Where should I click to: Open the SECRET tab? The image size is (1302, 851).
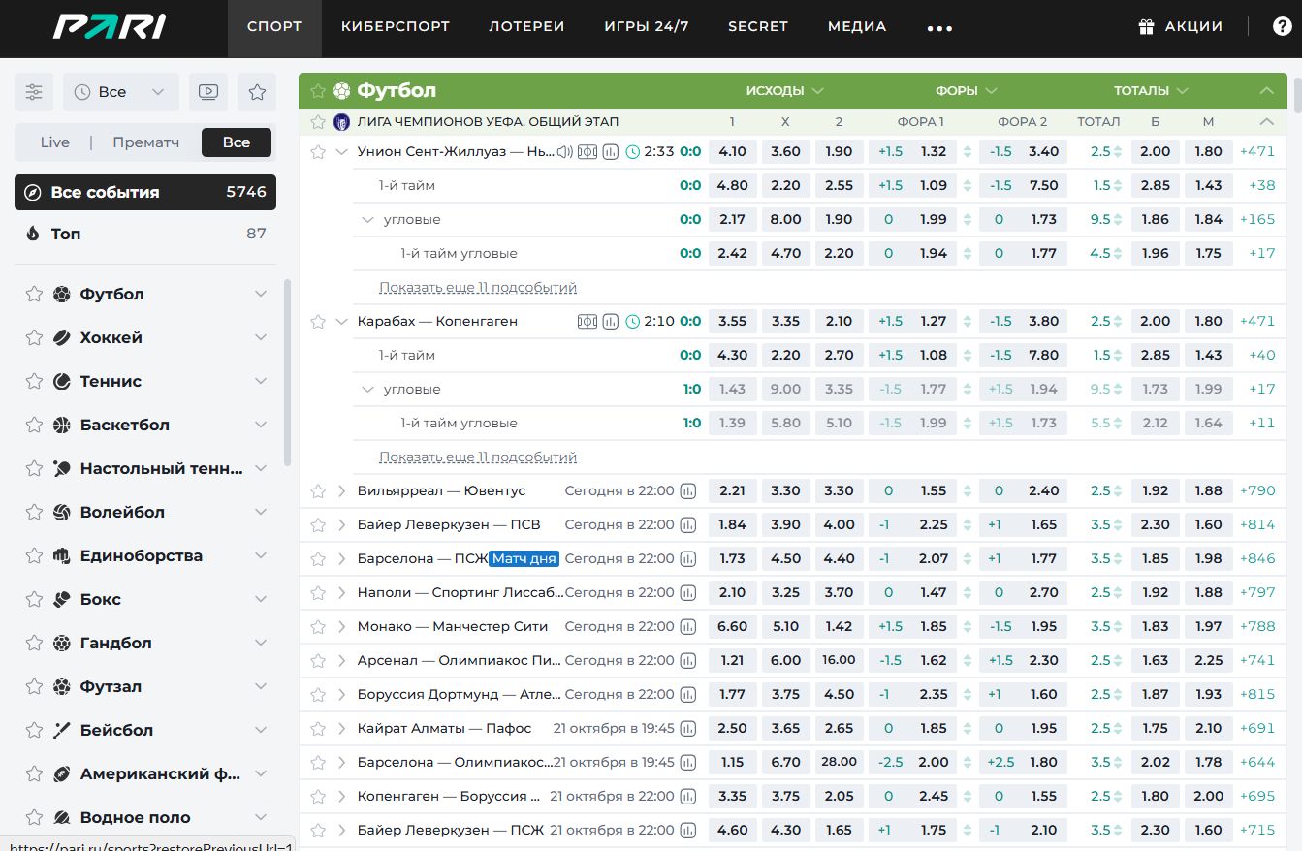coord(758,27)
